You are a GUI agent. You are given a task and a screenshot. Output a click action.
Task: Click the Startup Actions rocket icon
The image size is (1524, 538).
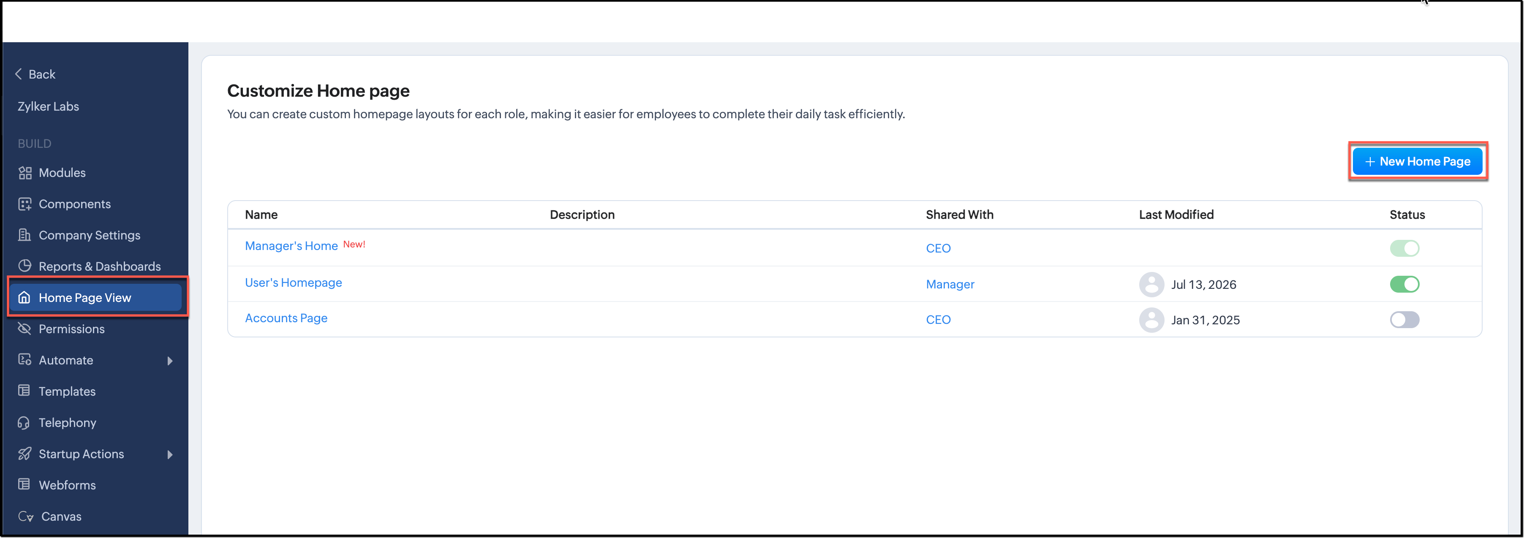coord(25,454)
